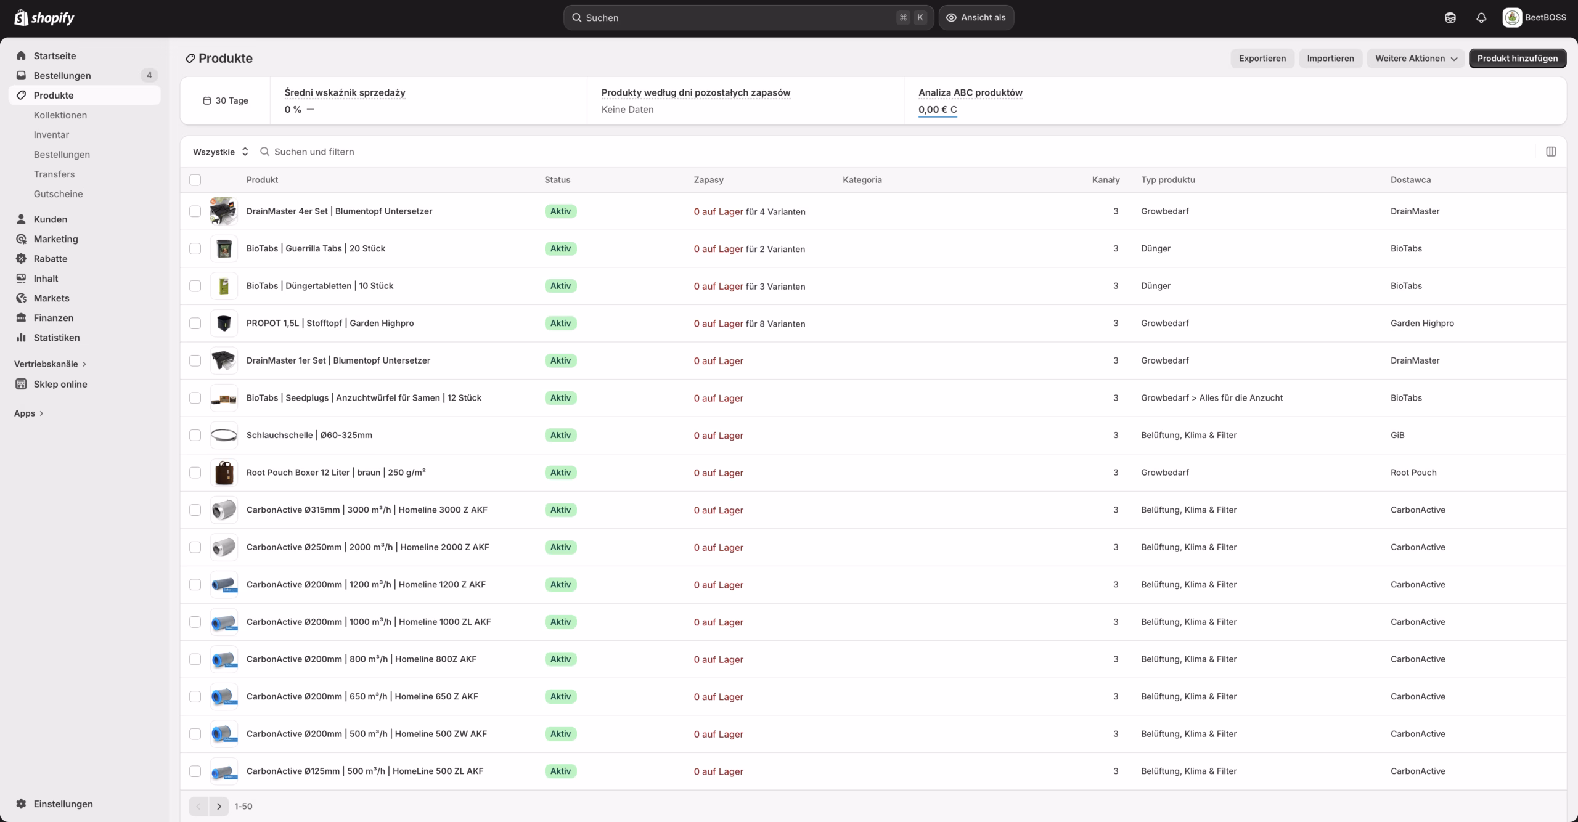Click the Kunden person icon
This screenshot has height=822, width=1578.
pos(21,219)
